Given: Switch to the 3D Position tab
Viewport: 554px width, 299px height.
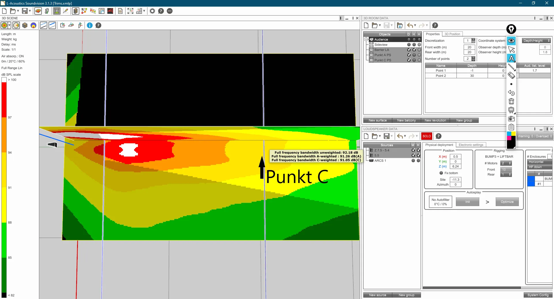Looking at the screenshot, I should click(452, 34).
